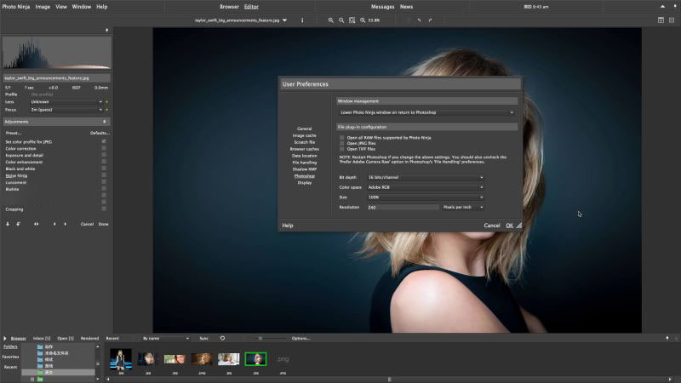681x383 pixels.
Task: Click Done in the adjustments panel
Action: 103,224
